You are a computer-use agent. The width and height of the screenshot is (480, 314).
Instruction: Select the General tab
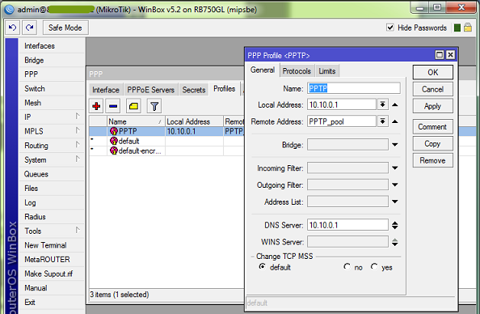pyautogui.click(x=263, y=70)
